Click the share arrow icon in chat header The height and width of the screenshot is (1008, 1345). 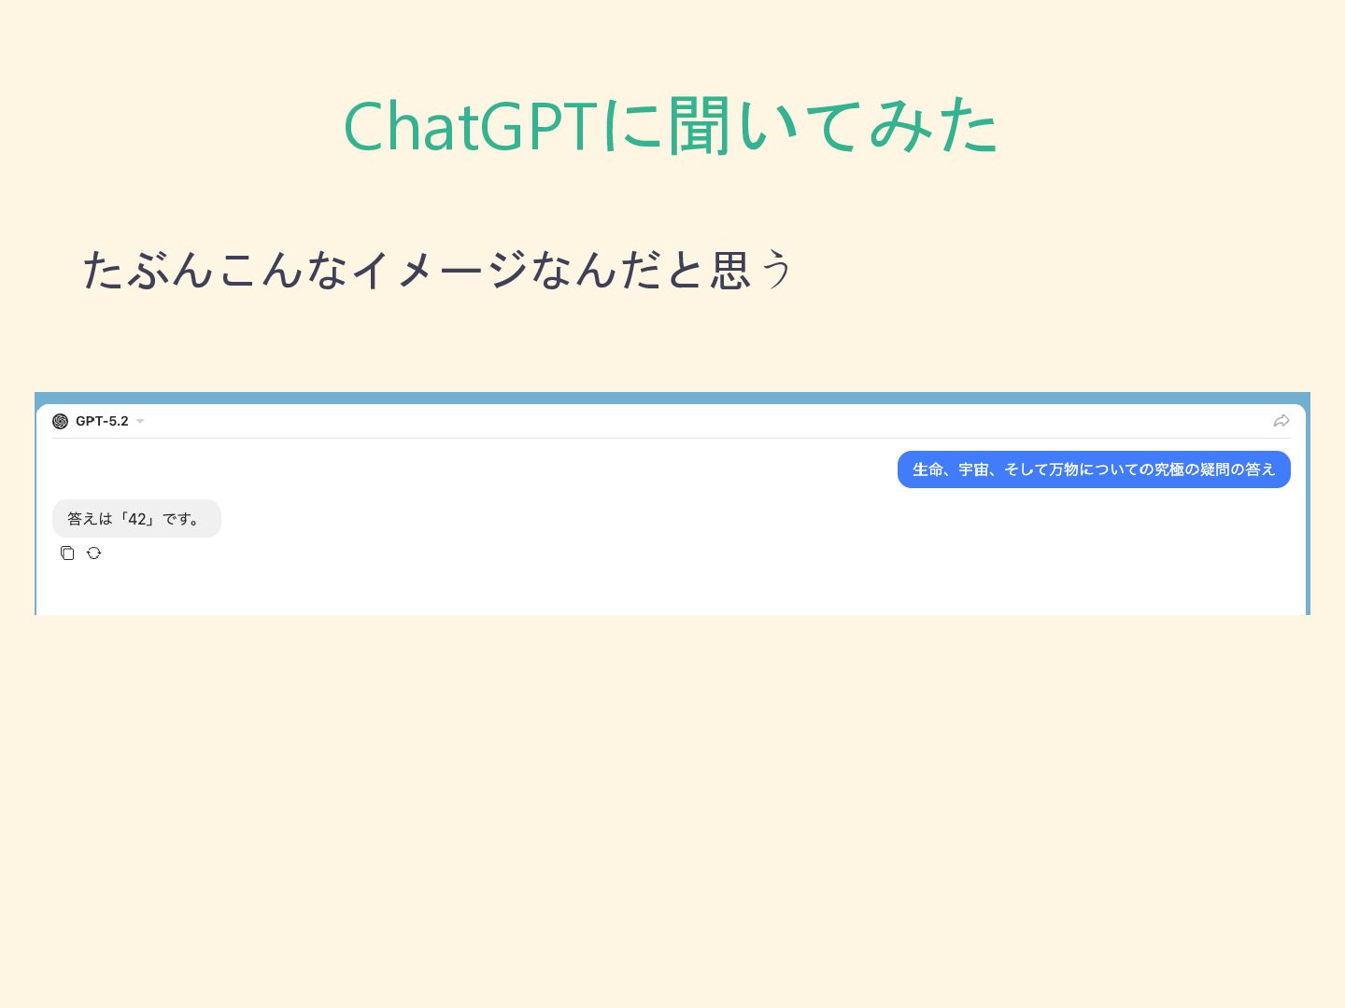1281,421
